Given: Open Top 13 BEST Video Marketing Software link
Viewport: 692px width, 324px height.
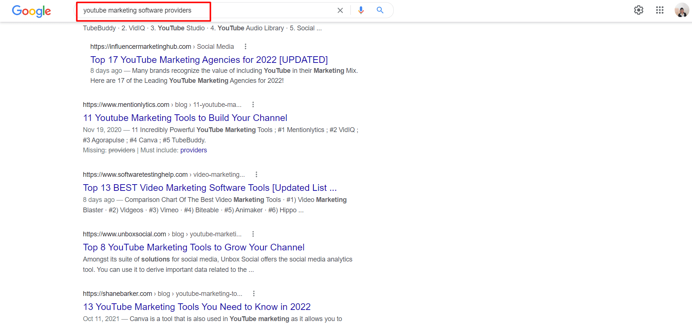Looking at the screenshot, I should click(x=210, y=188).
